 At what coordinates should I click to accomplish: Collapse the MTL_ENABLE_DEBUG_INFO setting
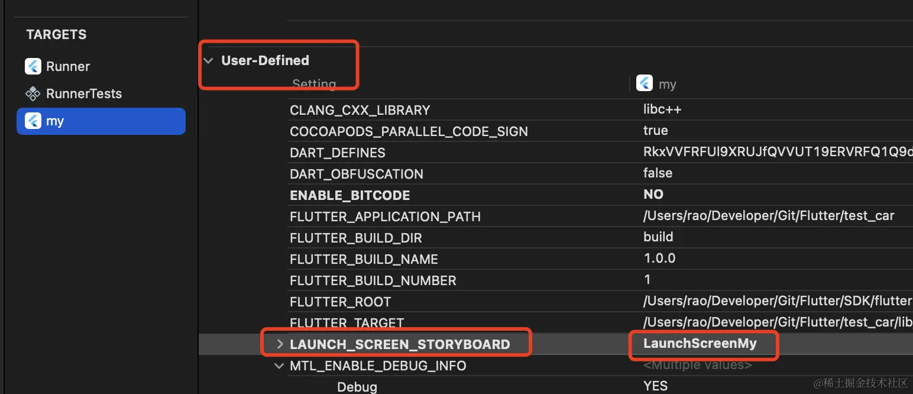279,366
